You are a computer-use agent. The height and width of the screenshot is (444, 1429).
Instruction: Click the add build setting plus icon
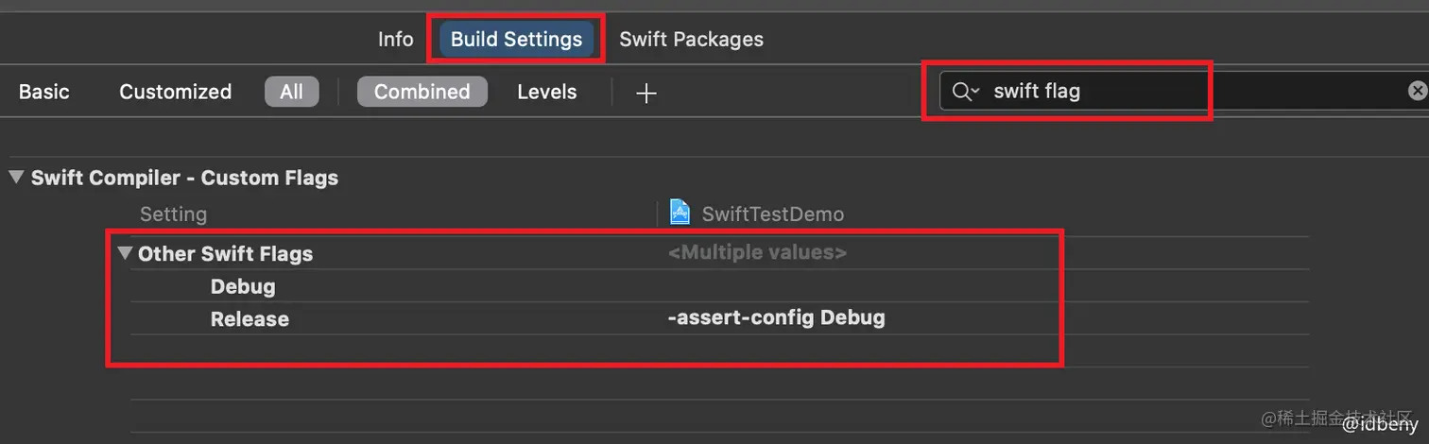[646, 93]
